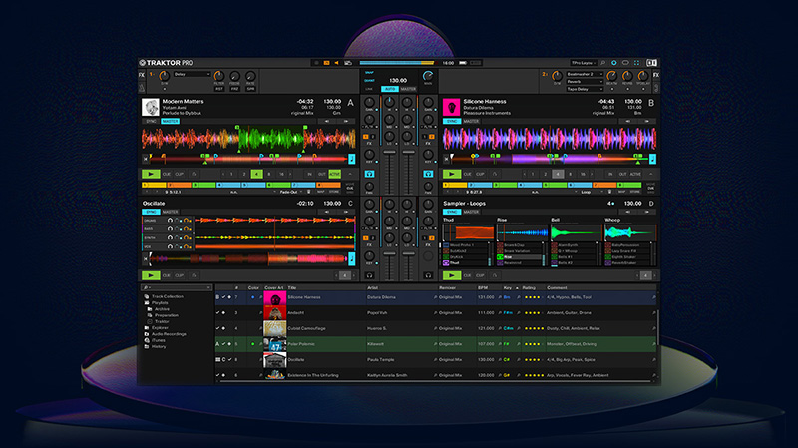The height and width of the screenshot is (448, 798).
Task: Select Polar Polemic track row
Action: coord(436,344)
